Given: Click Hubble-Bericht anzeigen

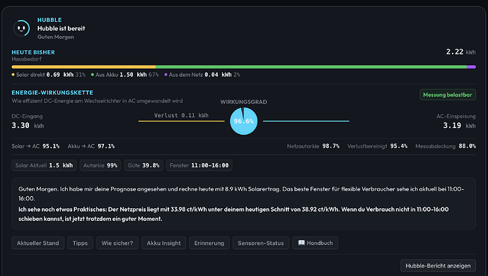Looking at the screenshot, I should point(438,265).
